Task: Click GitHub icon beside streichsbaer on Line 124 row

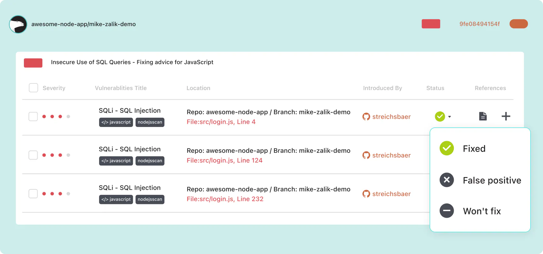Action: tap(366, 155)
